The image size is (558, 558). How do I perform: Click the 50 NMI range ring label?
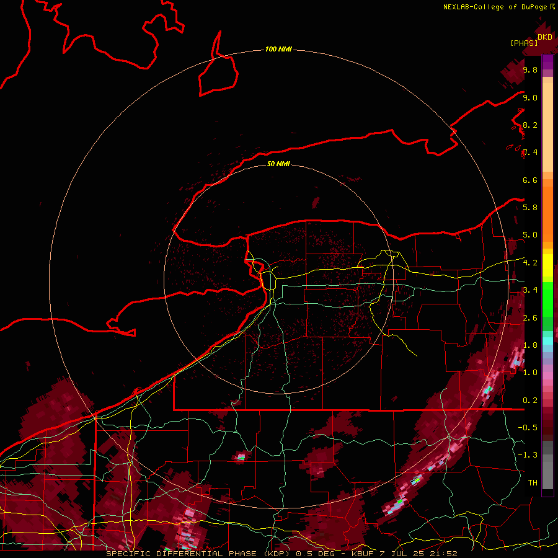coord(278,164)
